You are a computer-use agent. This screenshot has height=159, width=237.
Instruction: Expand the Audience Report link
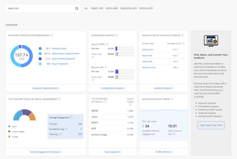(x=164, y=88)
